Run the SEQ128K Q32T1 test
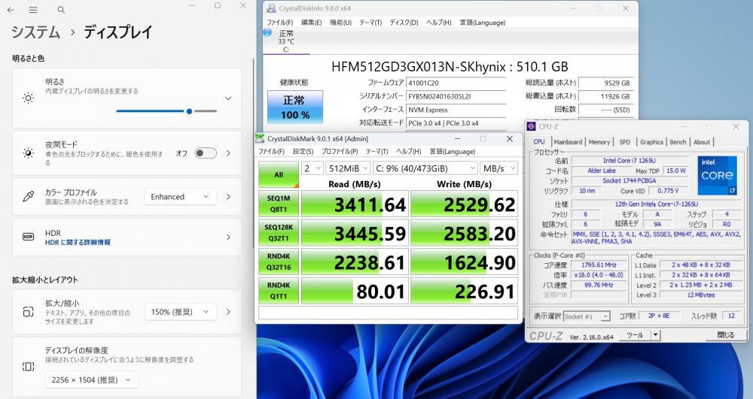 (279, 233)
